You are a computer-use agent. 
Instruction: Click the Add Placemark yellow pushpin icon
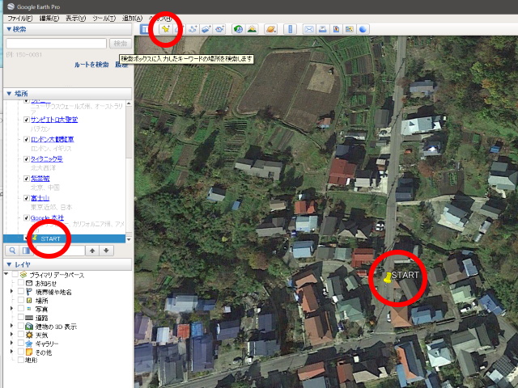tap(165, 29)
